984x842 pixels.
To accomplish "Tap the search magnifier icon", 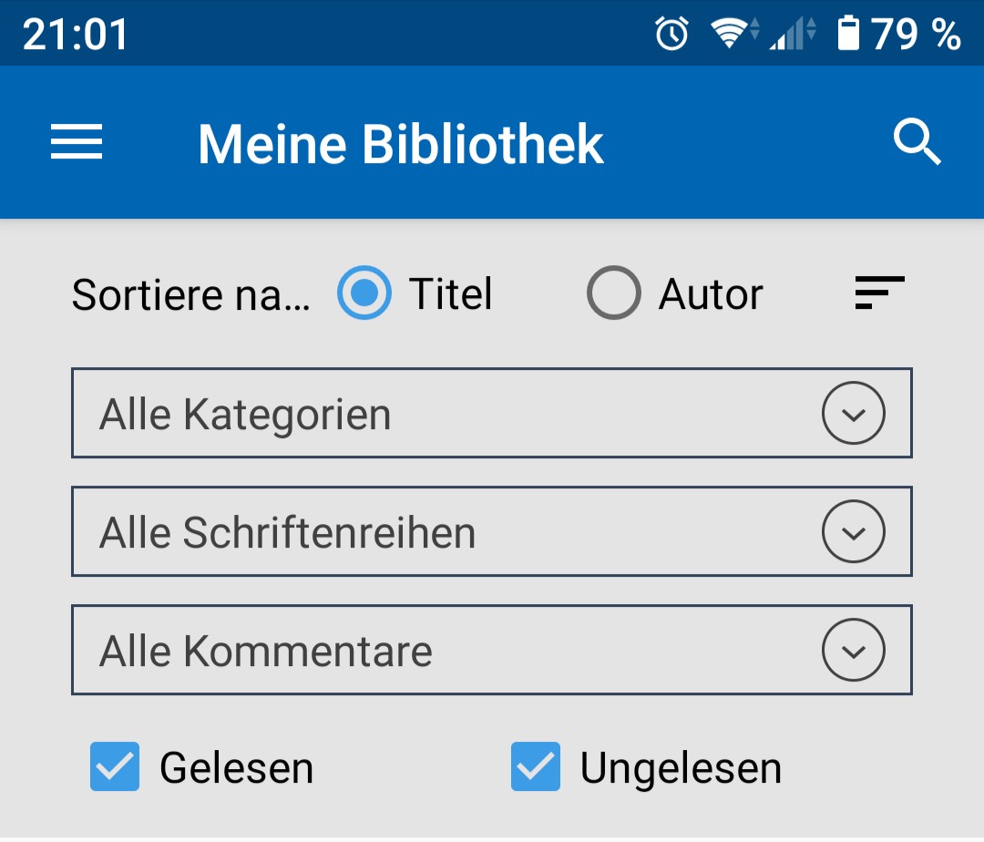I will click(x=917, y=143).
